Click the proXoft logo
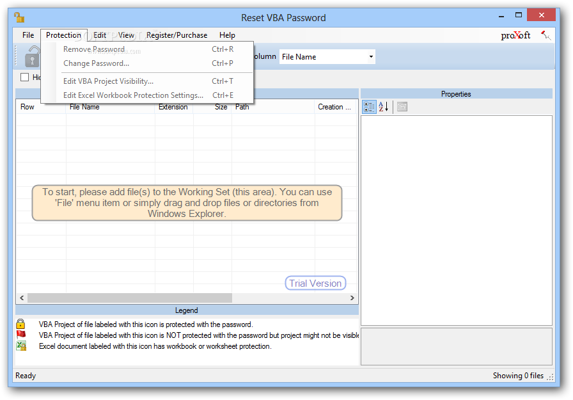573x400 pixels. click(515, 35)
